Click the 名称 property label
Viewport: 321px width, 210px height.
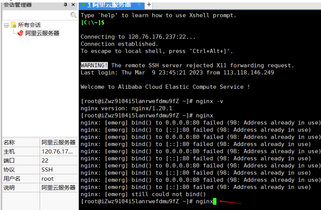pos(9,142)
